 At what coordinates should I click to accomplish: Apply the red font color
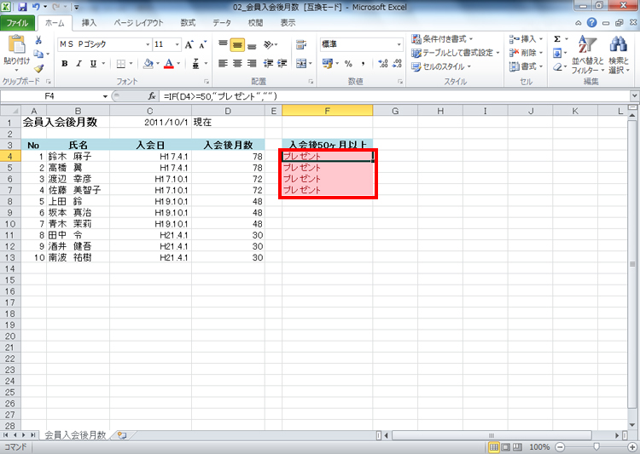click(x=169, y=64)
